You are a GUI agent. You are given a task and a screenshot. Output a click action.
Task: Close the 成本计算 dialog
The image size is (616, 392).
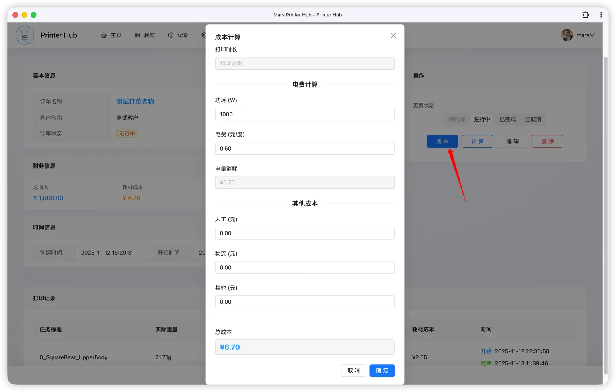point(393,35)
